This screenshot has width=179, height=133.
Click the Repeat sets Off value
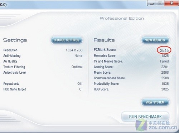pos(80,84)
